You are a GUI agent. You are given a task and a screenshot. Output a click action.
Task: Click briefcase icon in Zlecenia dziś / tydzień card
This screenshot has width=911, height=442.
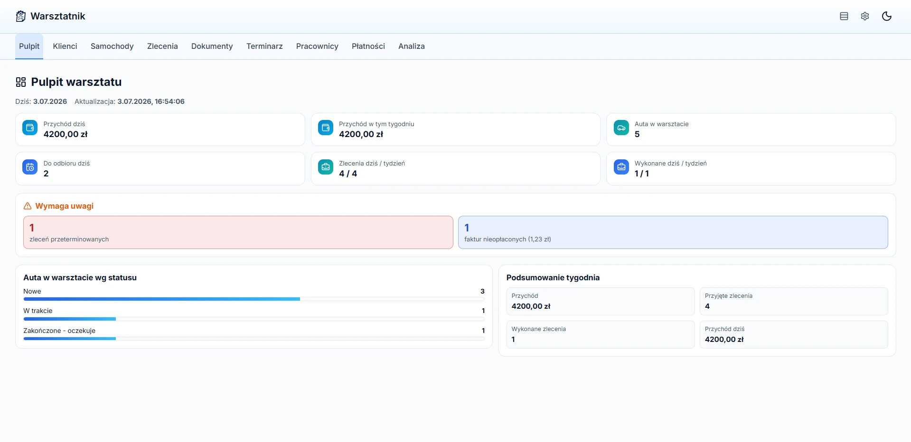click(326, 167)
